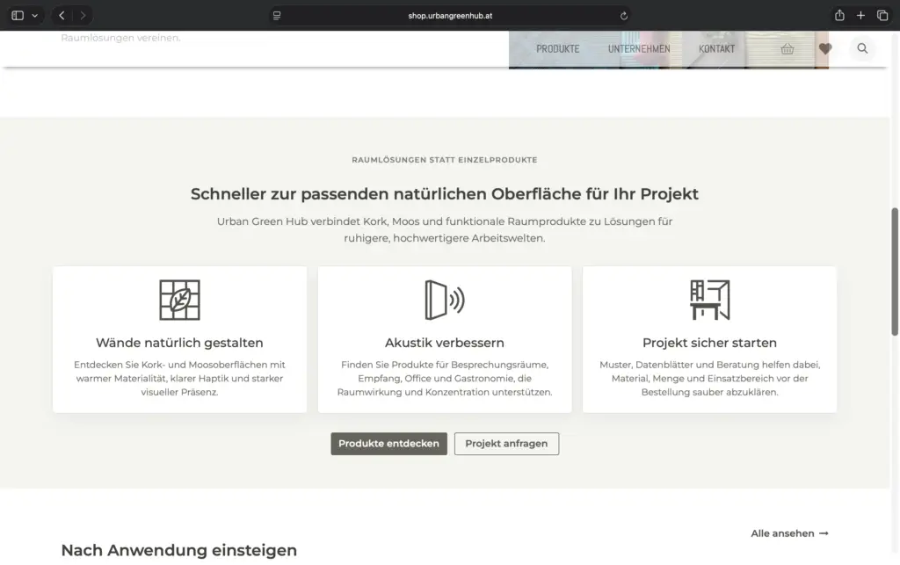Click the search magnifier icon
The image size is (900, 565).
tap(862, 48)
